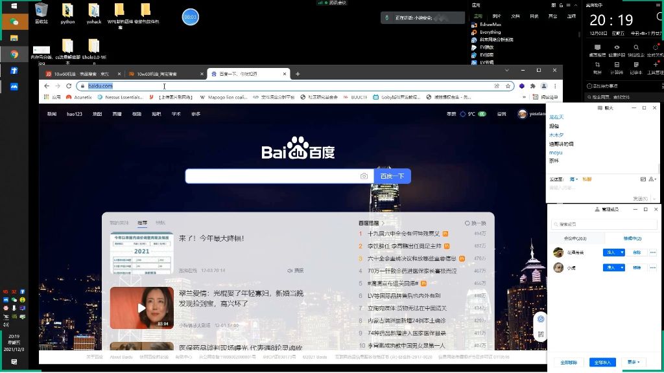Screen dimensions: 664x373
Task: Open the Recycle Bin desktop icon
Action: tap(41, 13)
